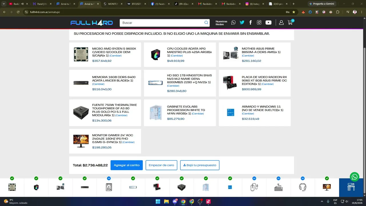Click Cambiar link for 16GB DDR5 memory
Viewport: 366px width, 206px height.
point(98,84)
